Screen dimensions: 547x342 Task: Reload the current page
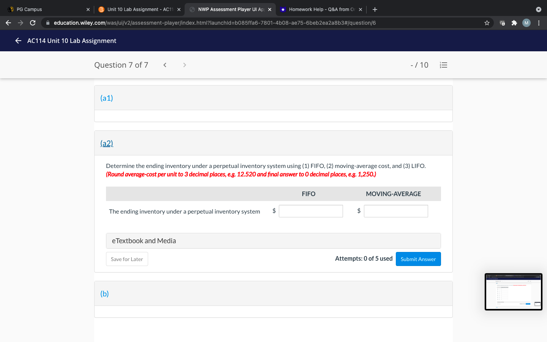point(33,23)
